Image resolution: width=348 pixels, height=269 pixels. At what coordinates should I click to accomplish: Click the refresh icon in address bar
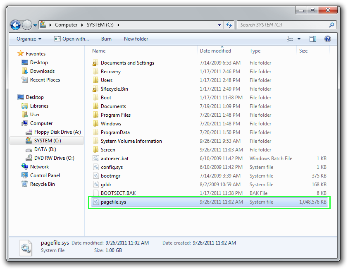(x=229, y=25)
